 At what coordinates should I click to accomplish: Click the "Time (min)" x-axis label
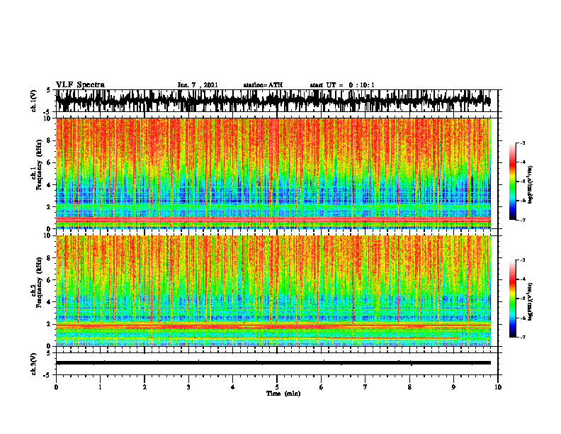283,394
